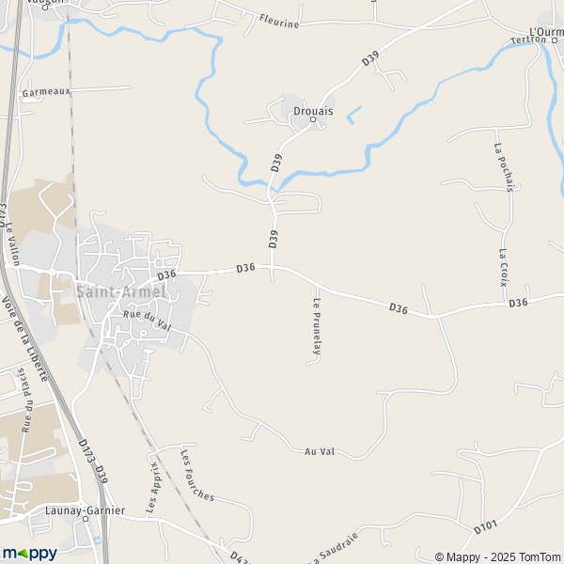Click the Le Prunelay road label
This screenshot has width=564, height=564.
pos(317,326)
